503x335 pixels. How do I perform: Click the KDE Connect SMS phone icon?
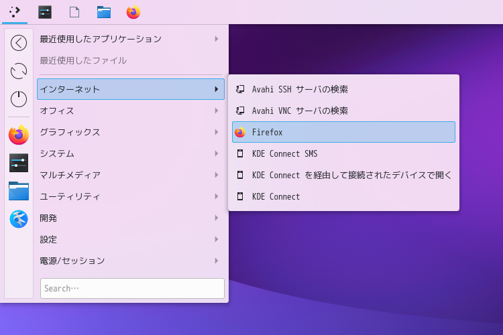click(x=240, y=153)
